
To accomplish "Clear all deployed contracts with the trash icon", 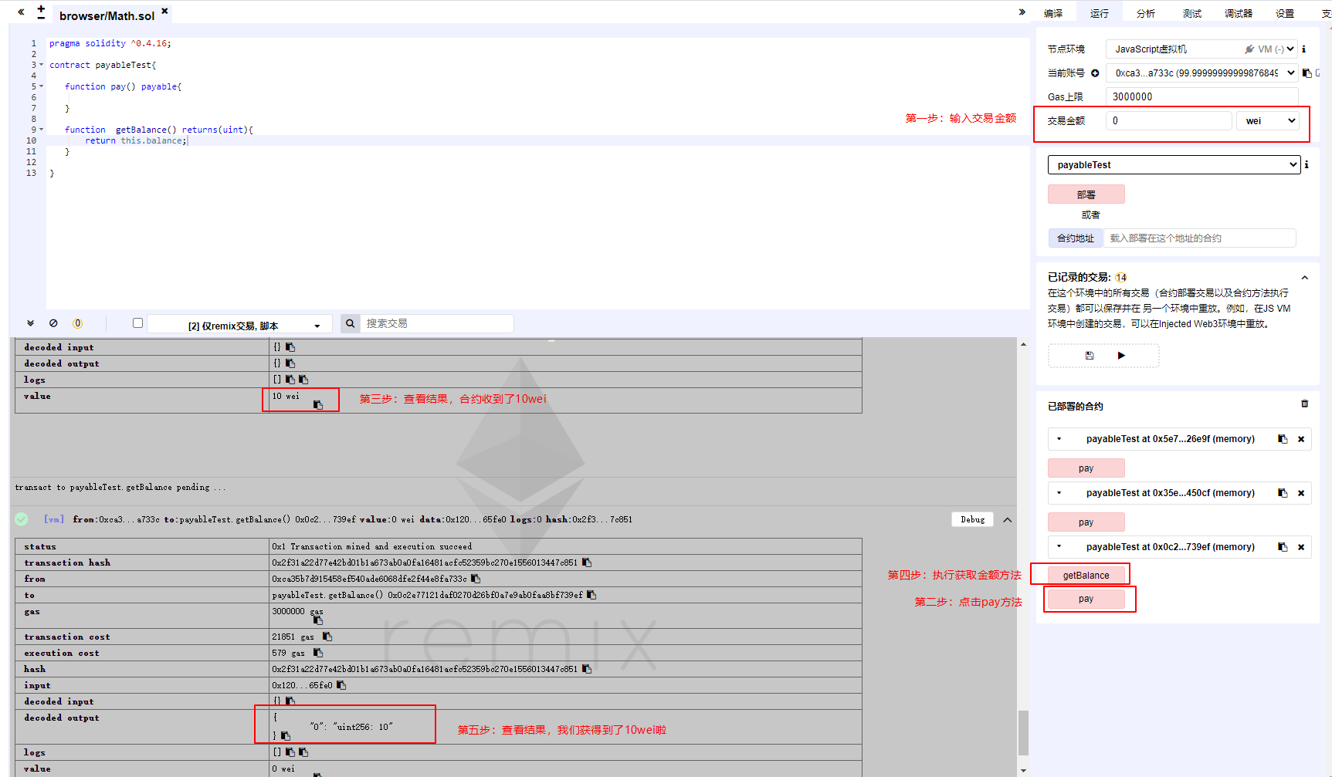I will pyautogui.click(x=1305, y=404).
